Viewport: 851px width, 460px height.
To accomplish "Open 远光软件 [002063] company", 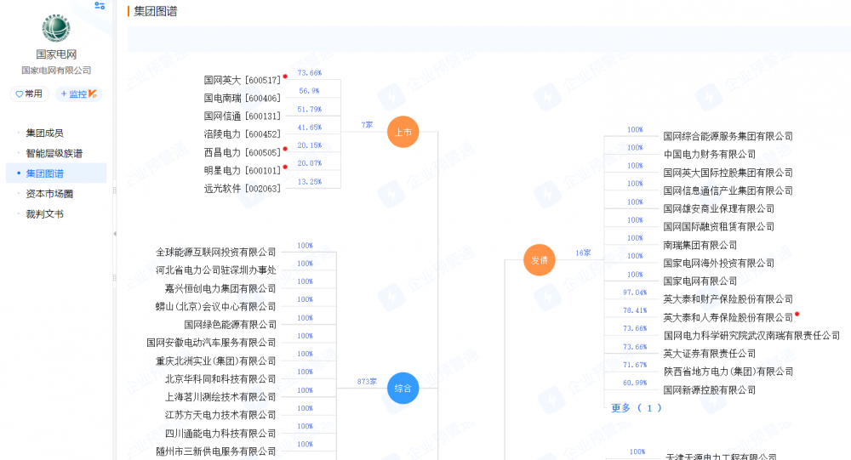I will click(x=242, y=188).
